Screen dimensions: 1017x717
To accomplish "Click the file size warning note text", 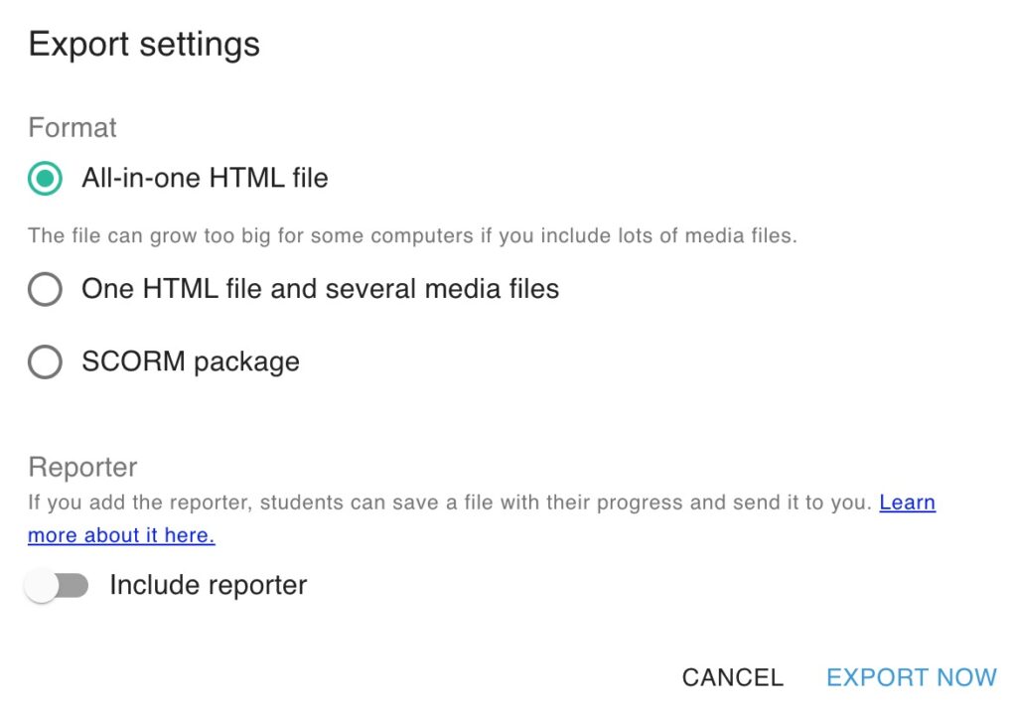I will pos(412,235).
